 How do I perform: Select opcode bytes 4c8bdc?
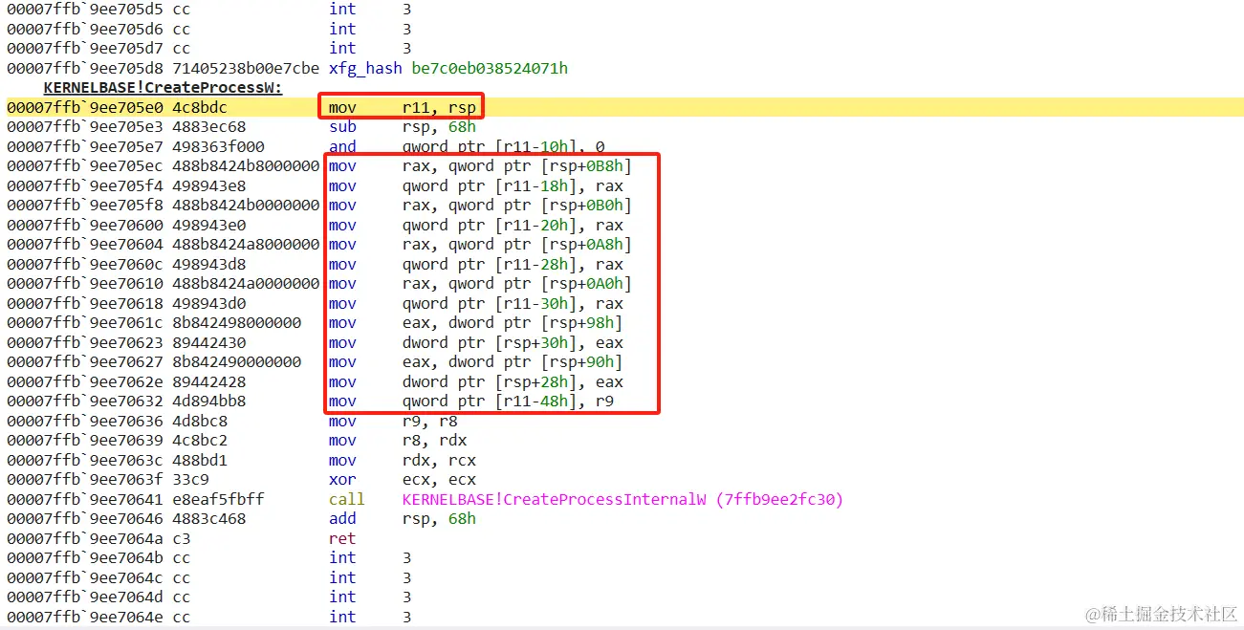coord(200,107)
